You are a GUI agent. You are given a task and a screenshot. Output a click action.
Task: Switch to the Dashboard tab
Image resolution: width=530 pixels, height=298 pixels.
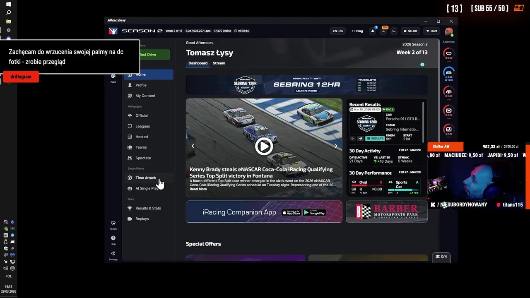click(198, 63)
